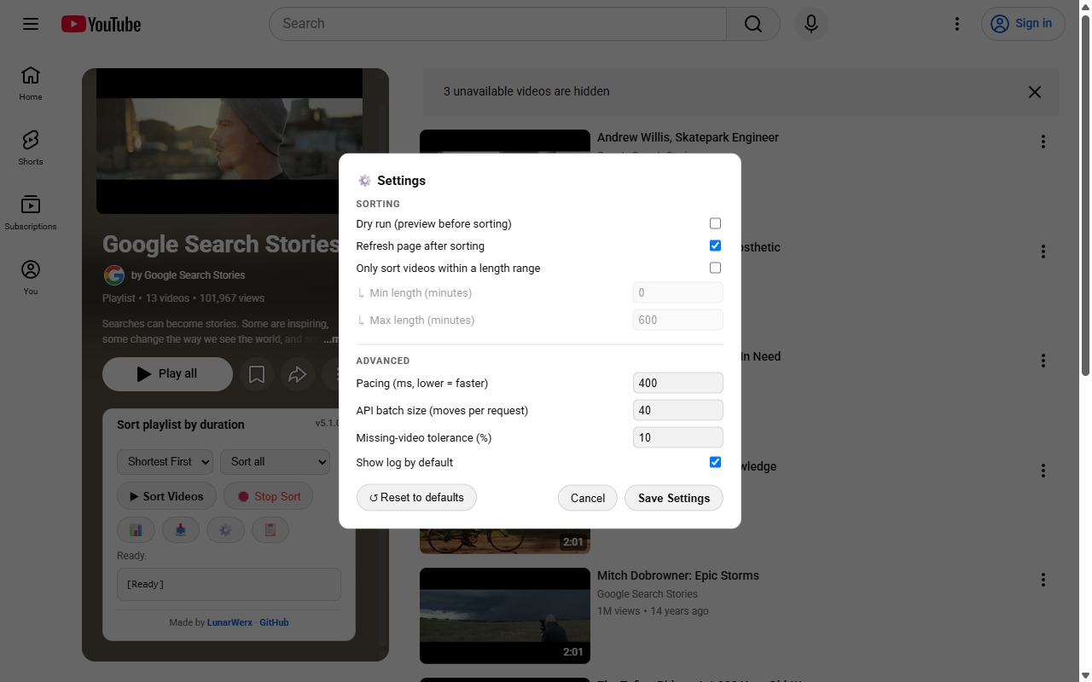Open the bar chart stats icon in sorter panel

136,530
